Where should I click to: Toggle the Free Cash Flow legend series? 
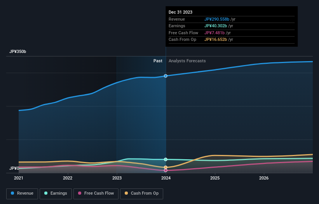tap(96, 193)
